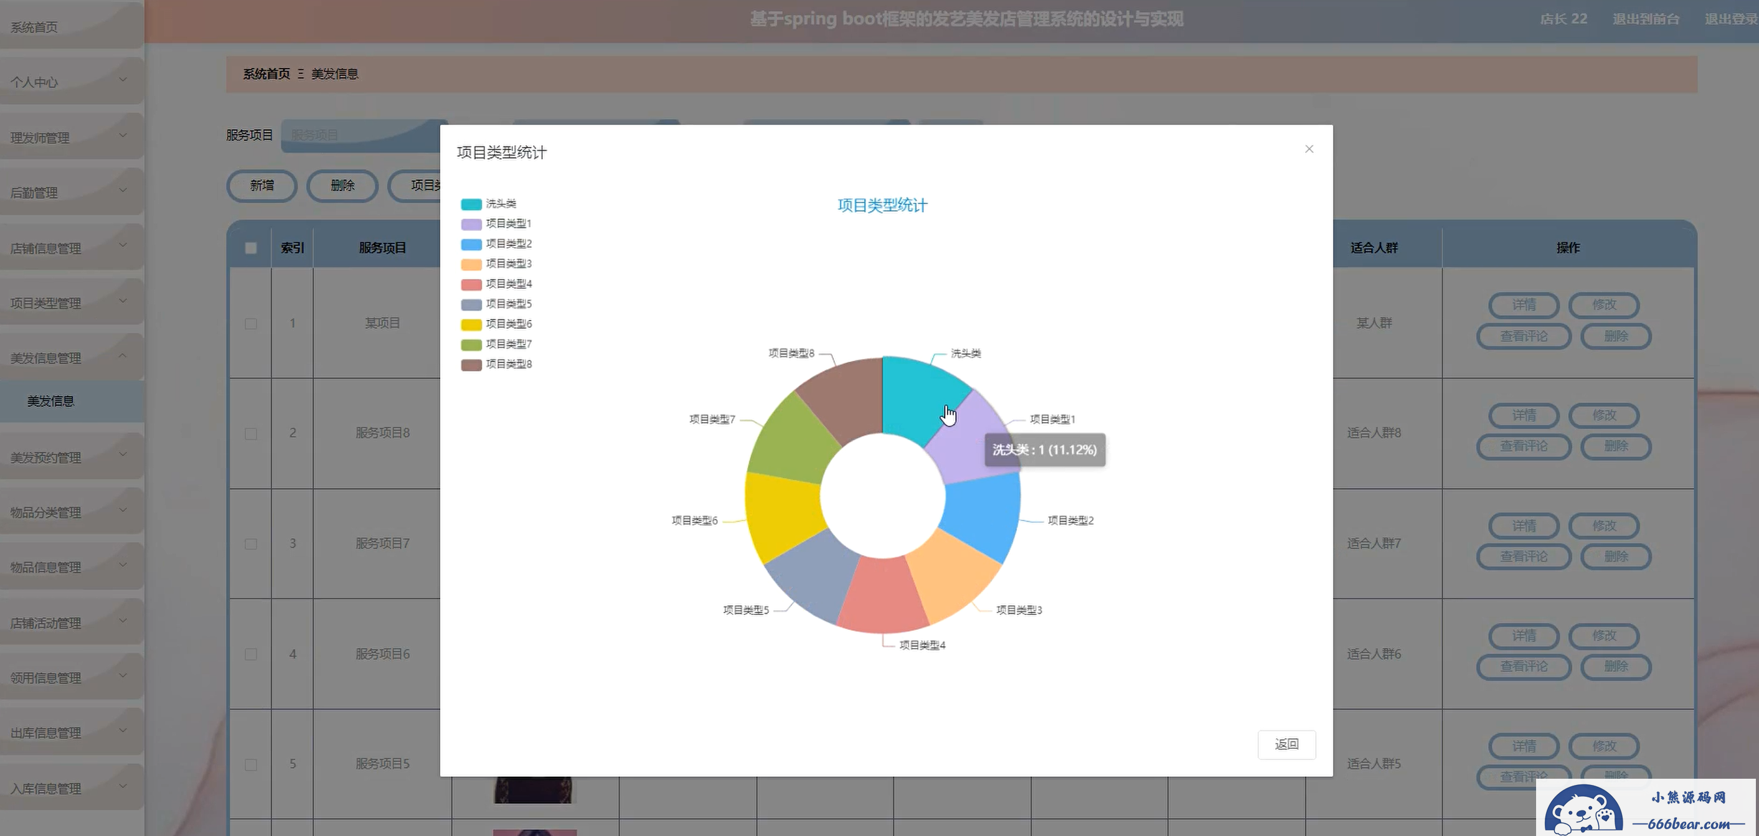
Task: Toggle 项目类型8 legend entry
Action: (496, 364)
